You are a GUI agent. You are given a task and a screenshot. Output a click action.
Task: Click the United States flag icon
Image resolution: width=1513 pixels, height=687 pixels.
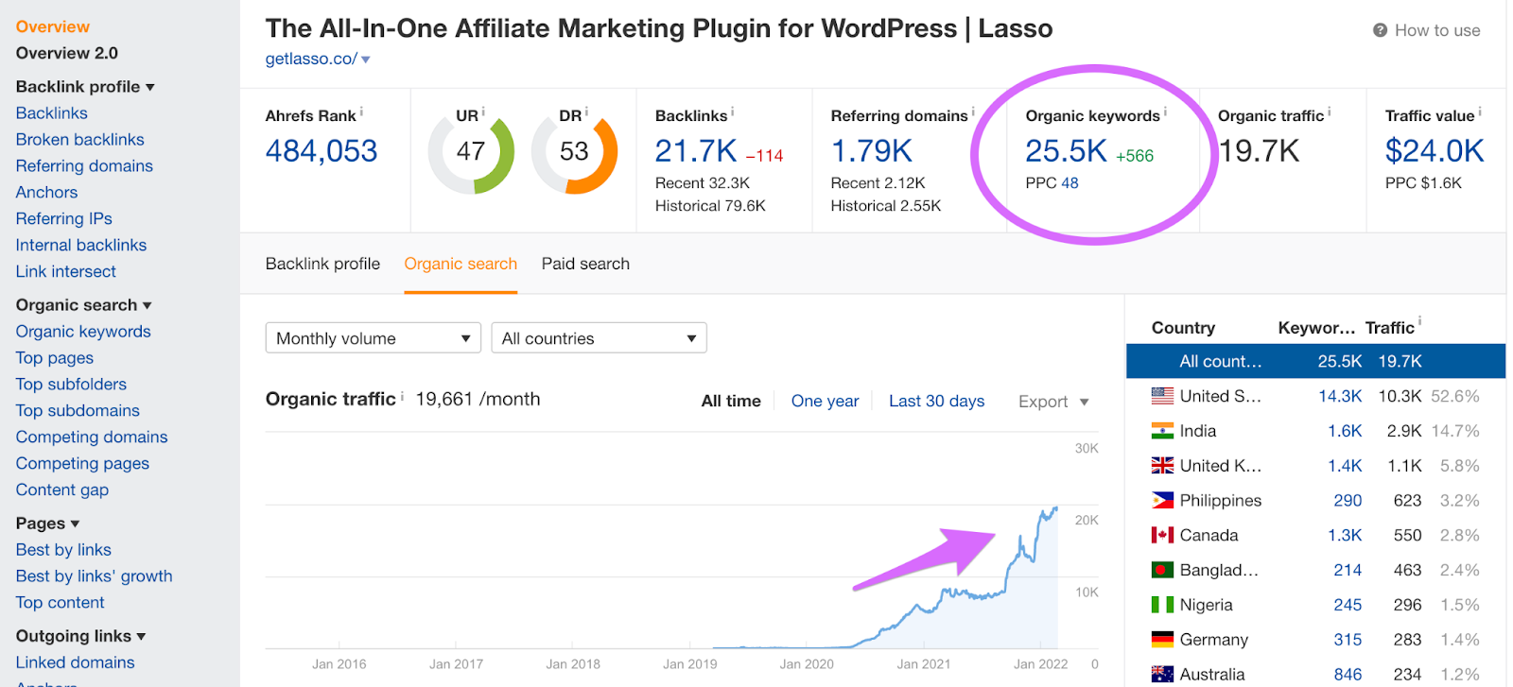1162,396
